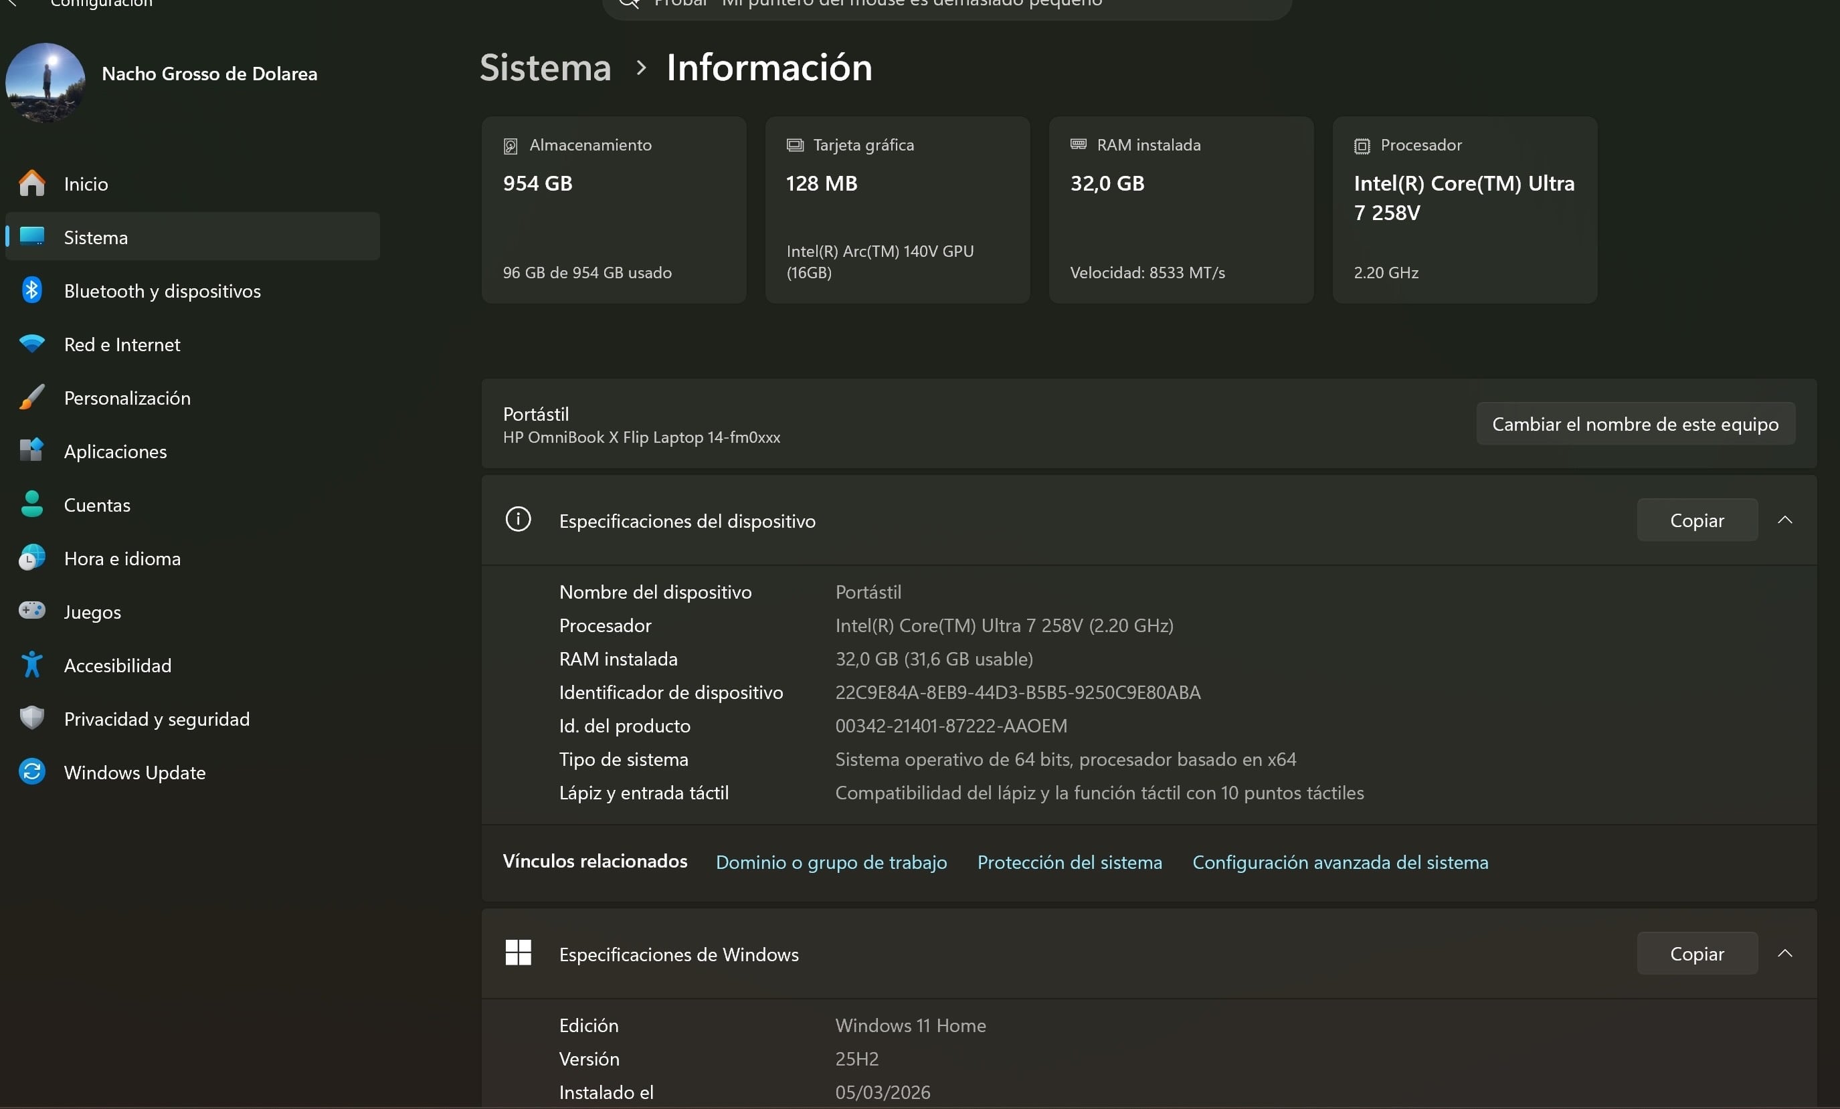Click Cambiar el nombre de este equipo
Image resolution: width=1840 pixels, height=1109 pixels.
[x=1635, y=424]
